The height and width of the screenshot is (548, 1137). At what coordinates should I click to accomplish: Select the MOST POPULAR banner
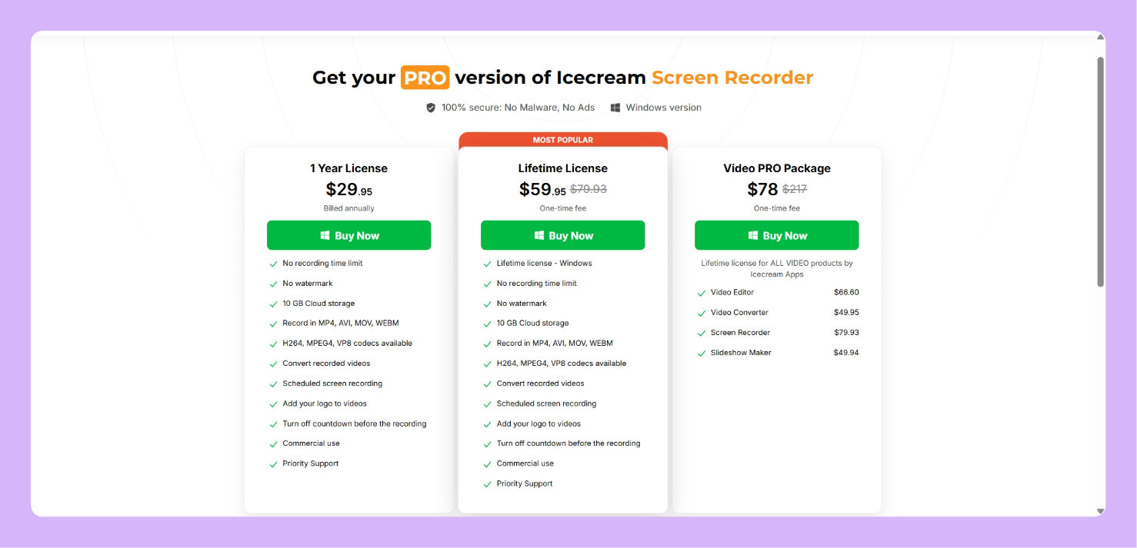click(x=562, y=140)
